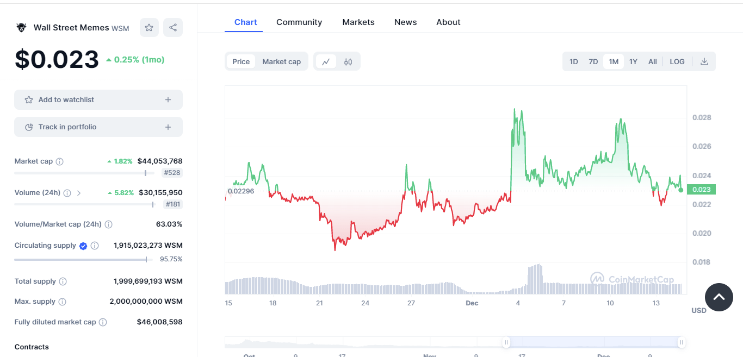Screen dimensions: 743x357
Task: Click the Total supply info icon
Action: (x=63, y=281)
